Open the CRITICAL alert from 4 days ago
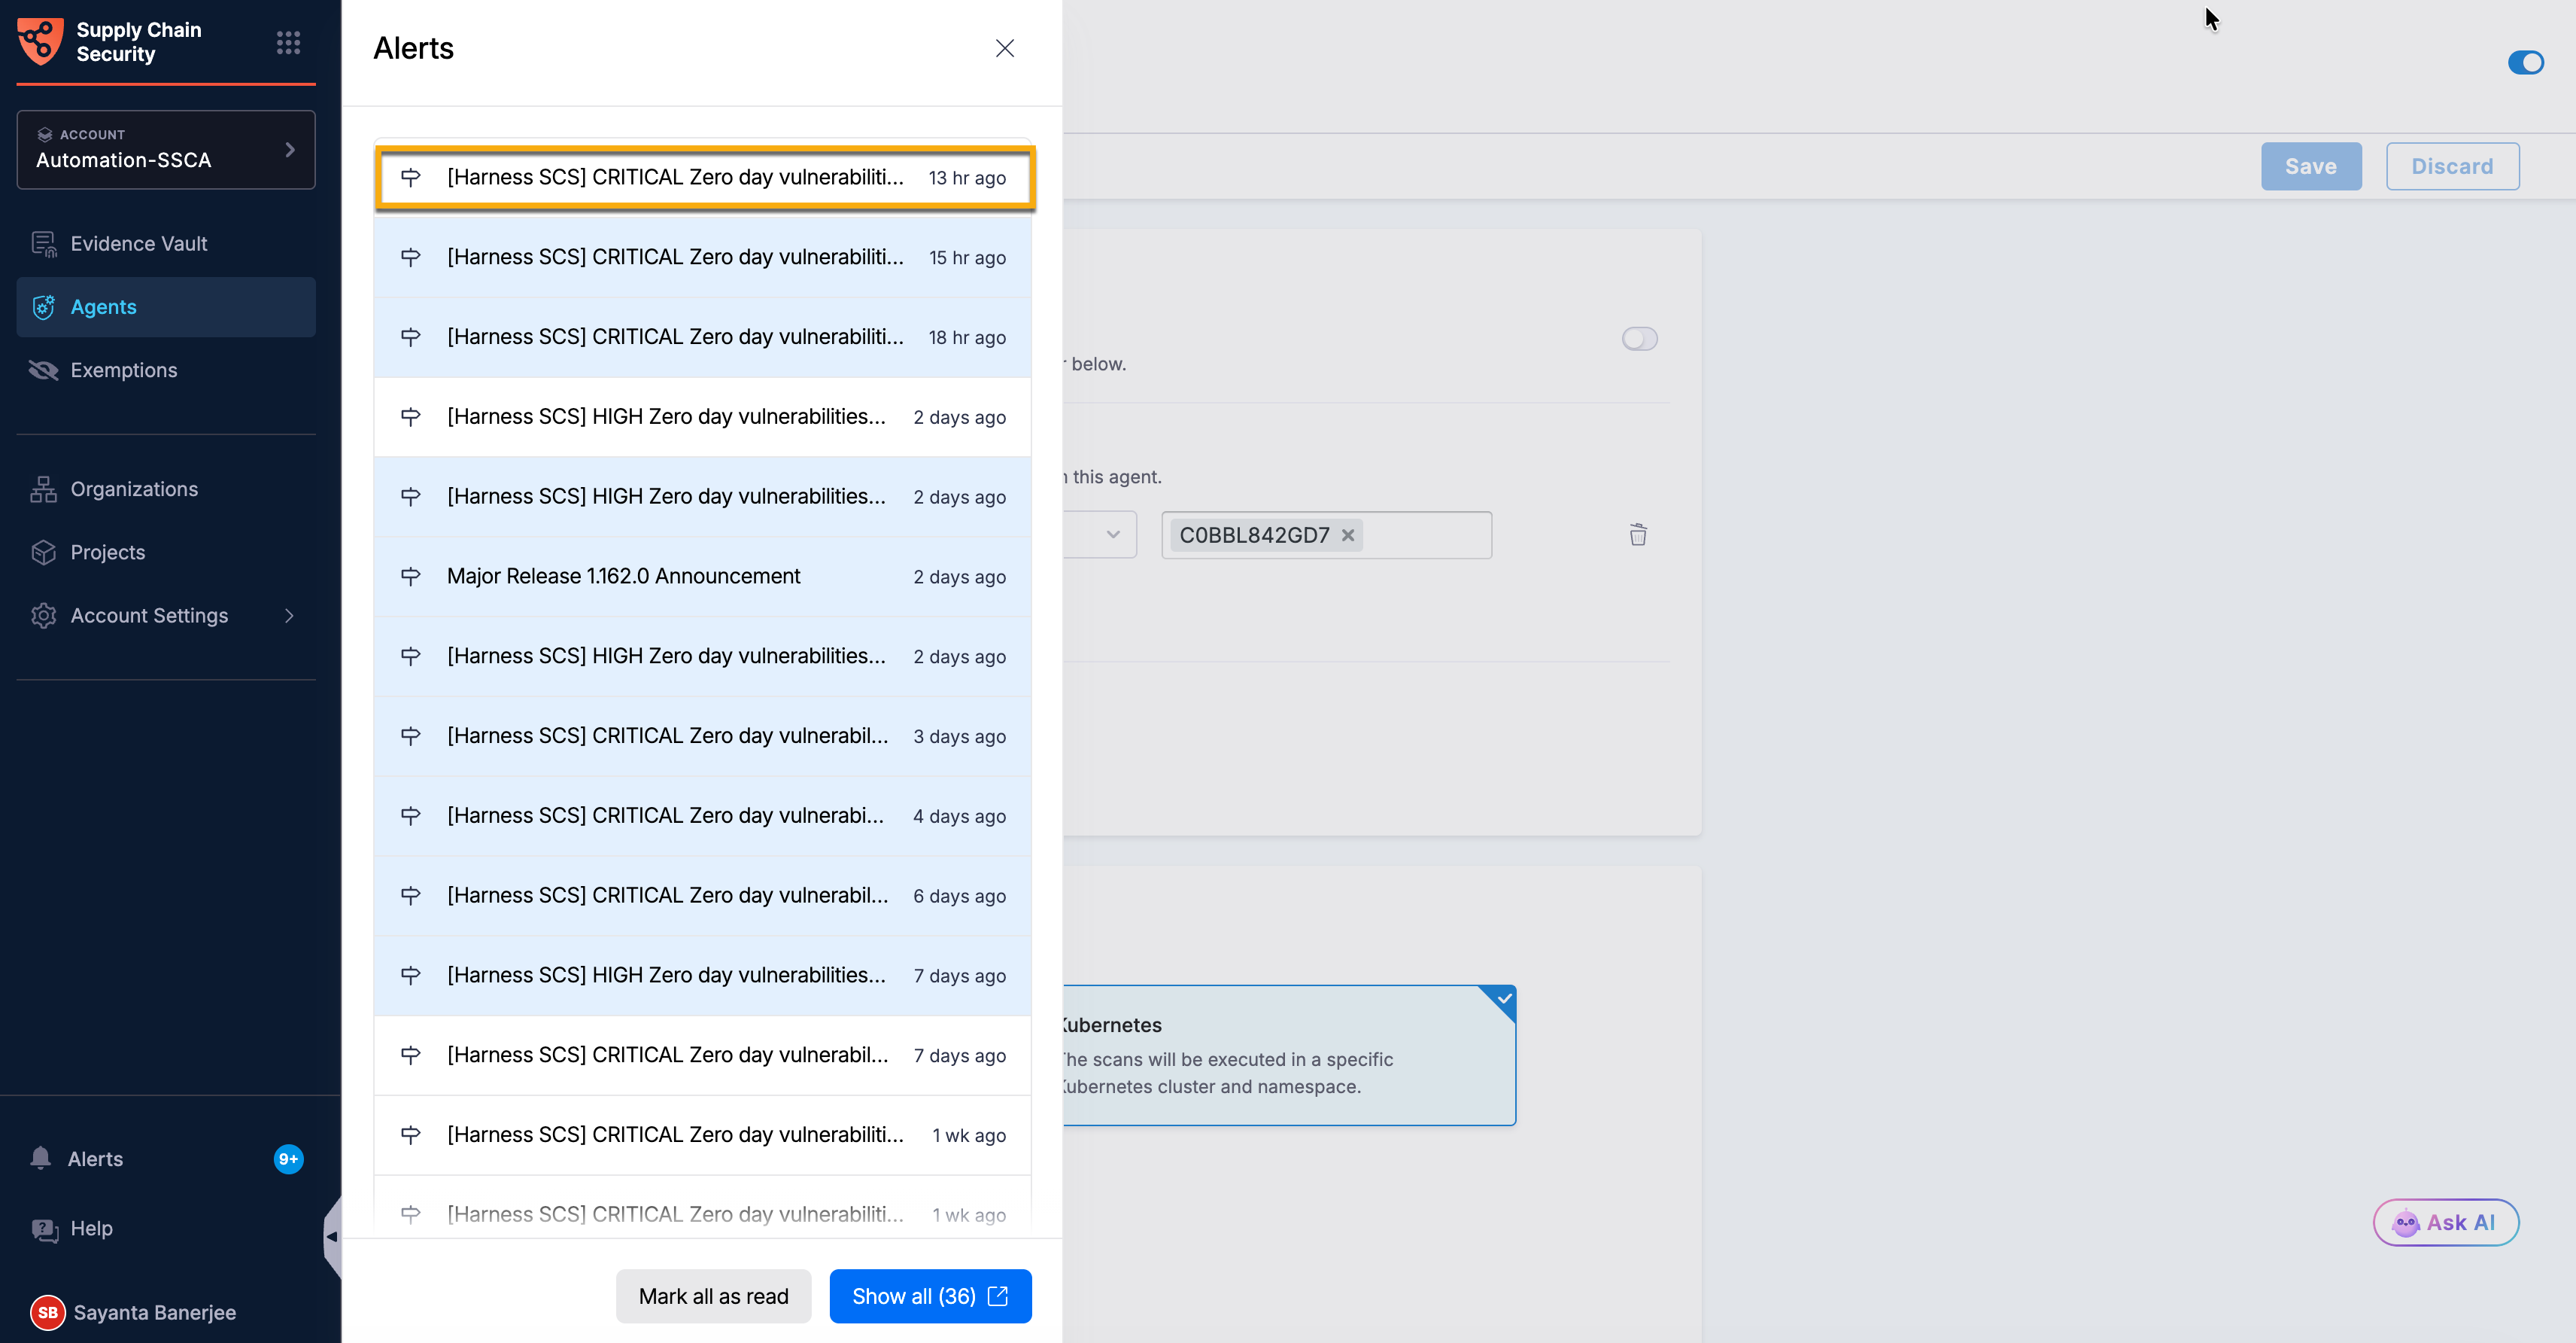Screen dimensions: 2576x1343 [702, 815]
